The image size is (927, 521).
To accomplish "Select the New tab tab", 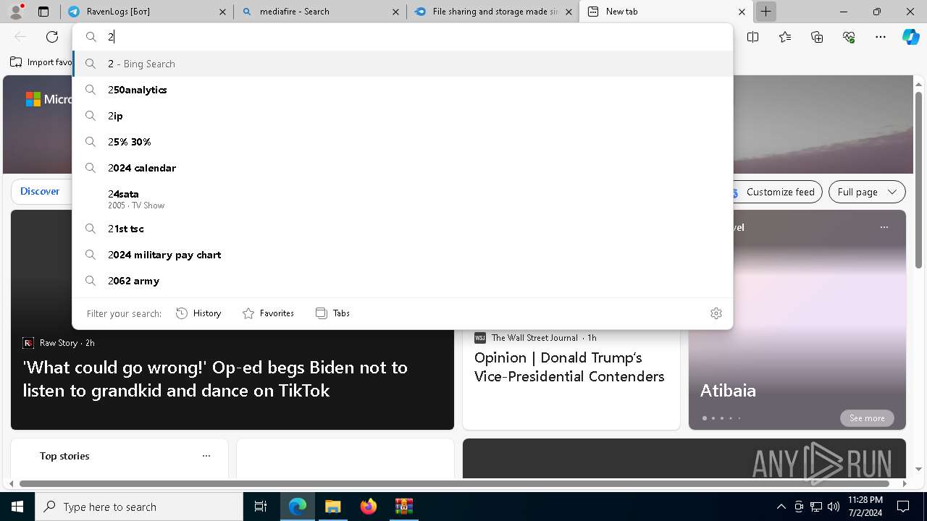I will [x=666, y=12].
